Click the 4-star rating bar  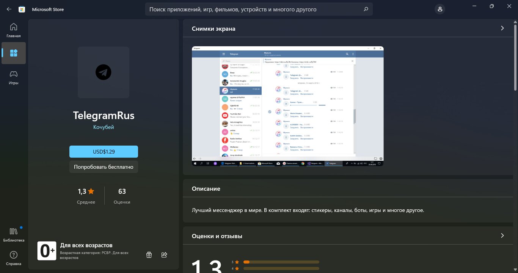pos(281,268)
